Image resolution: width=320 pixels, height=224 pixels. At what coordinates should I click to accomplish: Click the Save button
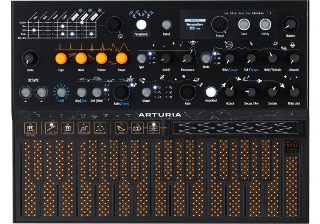pyautogui.click(x=244, y=24)
